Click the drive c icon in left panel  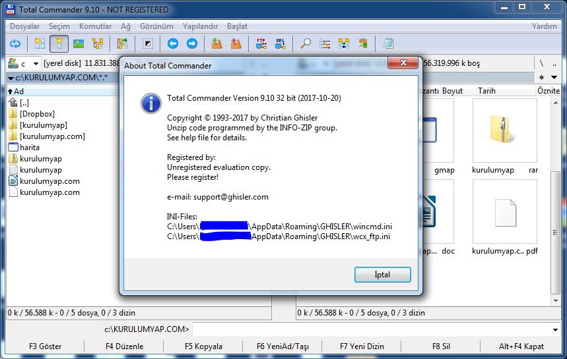tap(13, 63)
